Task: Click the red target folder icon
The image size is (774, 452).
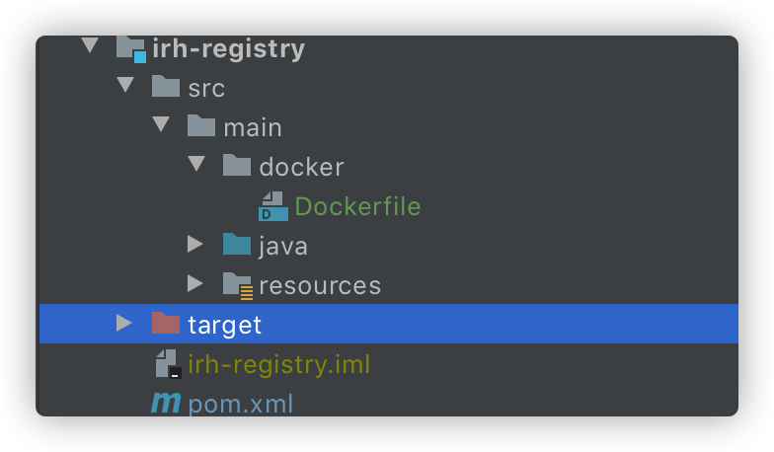Action: 166,325
